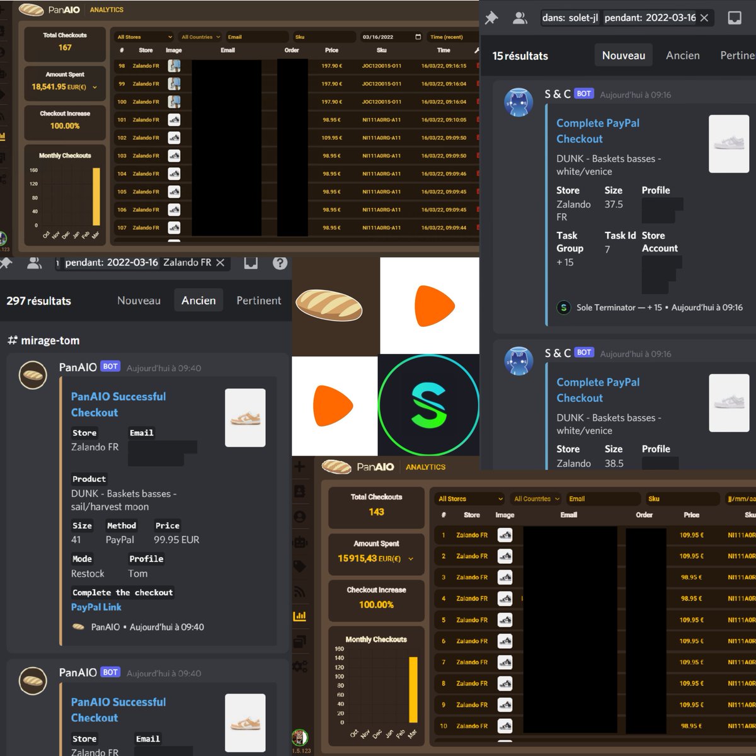
Task: Open the settings gears icon in bottom PanAIO sidebar
Action: point(300,666)
